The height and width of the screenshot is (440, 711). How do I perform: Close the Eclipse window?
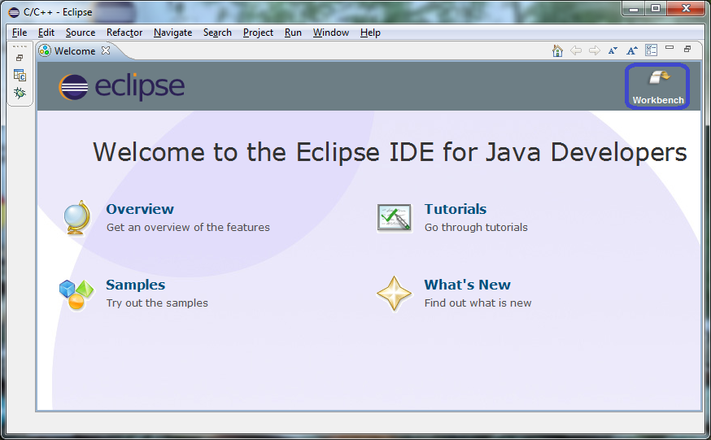687,9
